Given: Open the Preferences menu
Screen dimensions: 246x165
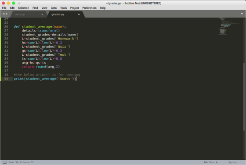Looking at the screenshot, I should [x=89, y=8].
